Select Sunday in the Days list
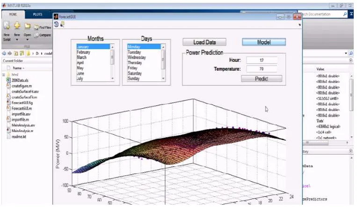Screen dimensions: 357x207 click(x=144, y=79)
